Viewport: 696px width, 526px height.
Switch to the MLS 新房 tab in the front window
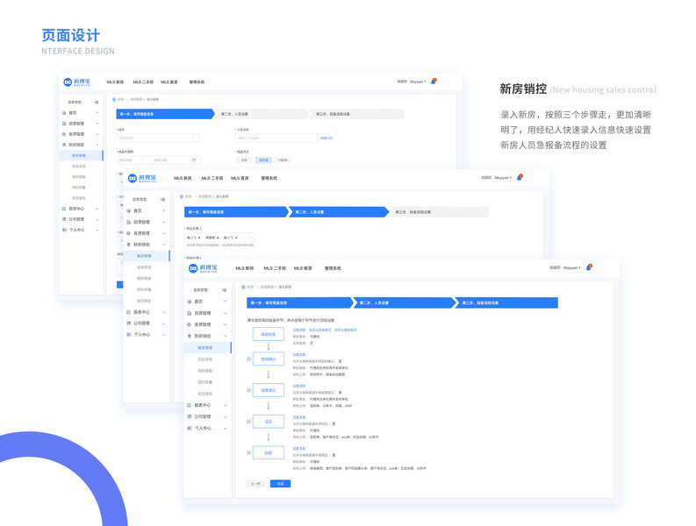pos(245,268)
